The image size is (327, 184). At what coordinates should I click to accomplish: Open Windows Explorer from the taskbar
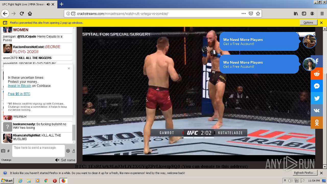(29, 181)
